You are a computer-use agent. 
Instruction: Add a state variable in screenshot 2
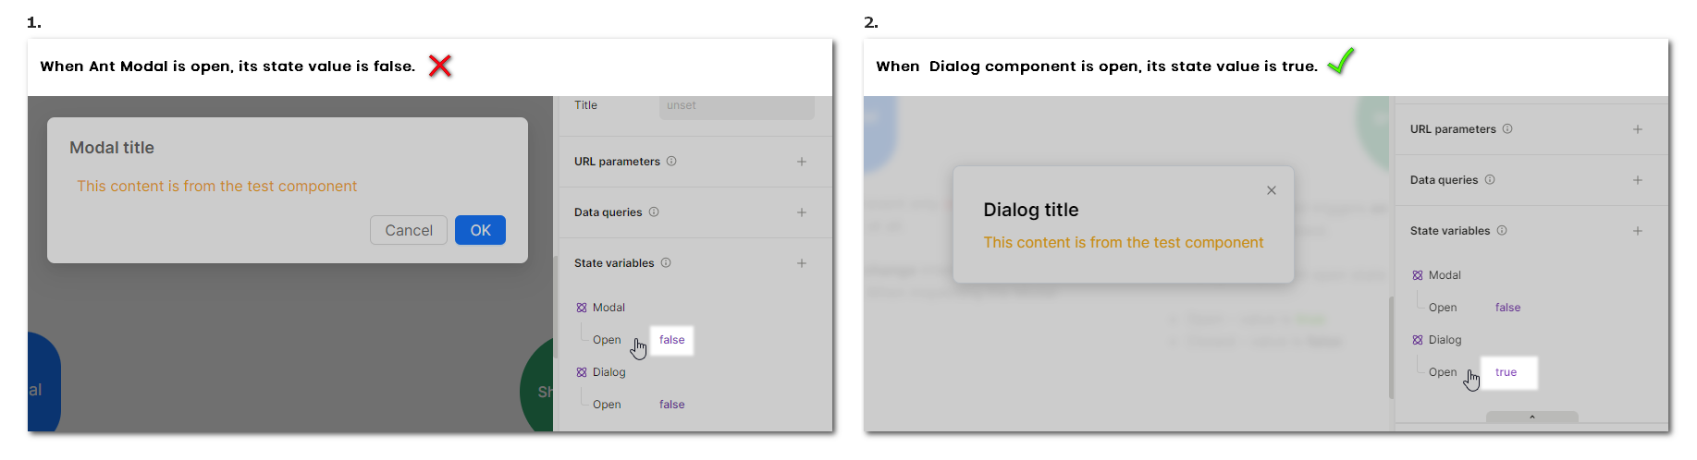[1638, 231]
